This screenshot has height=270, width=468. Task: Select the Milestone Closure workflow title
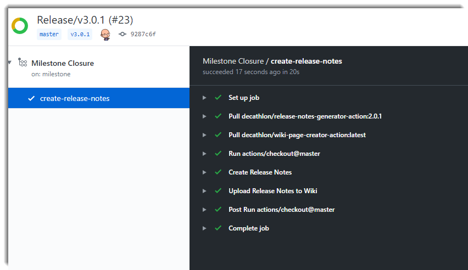(x=63, y=63)
